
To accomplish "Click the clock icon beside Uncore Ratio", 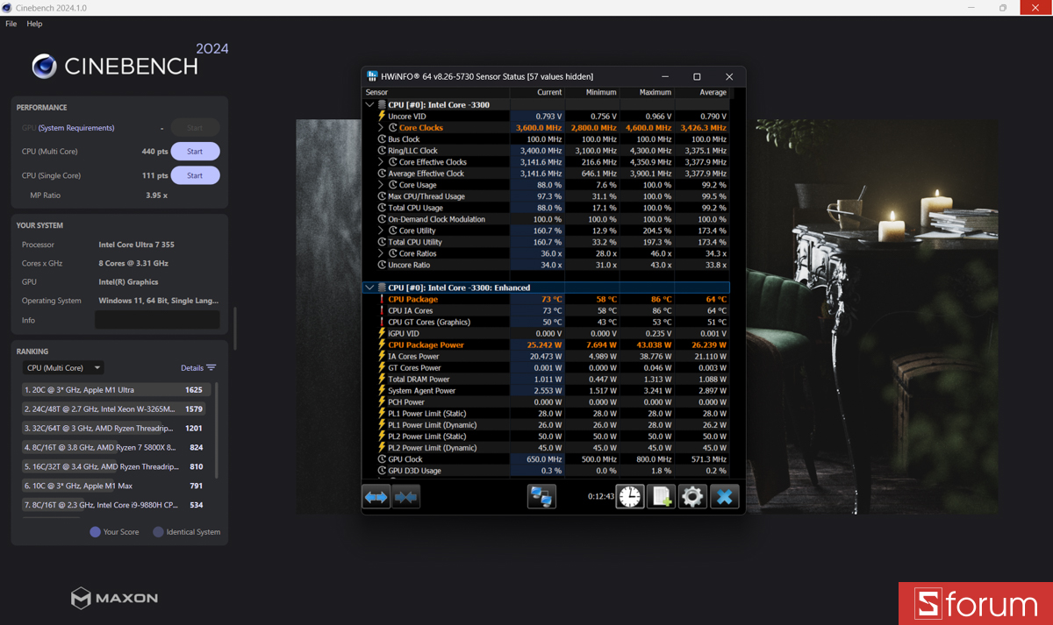I will pyautogui.click(x=382, y=265).
